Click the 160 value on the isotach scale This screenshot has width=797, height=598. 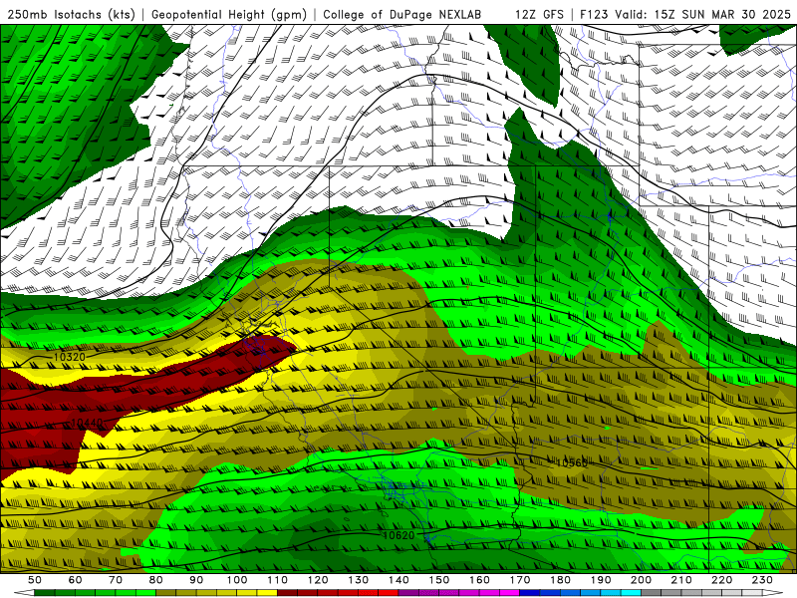point(479,580)
